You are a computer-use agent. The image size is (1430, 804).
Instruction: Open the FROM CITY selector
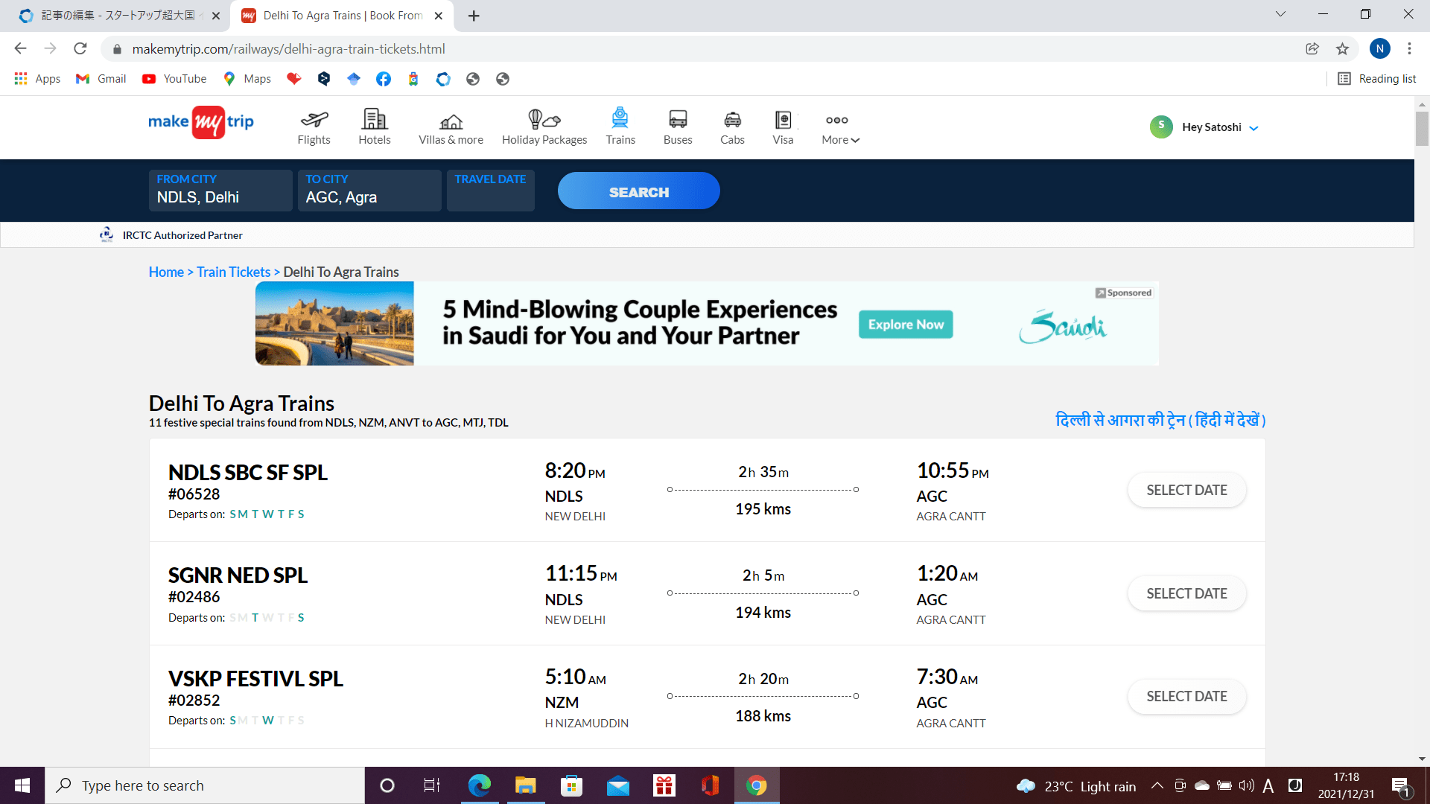coord(220,191)
